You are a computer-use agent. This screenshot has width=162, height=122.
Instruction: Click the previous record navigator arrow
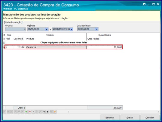(x=12, y=112)
